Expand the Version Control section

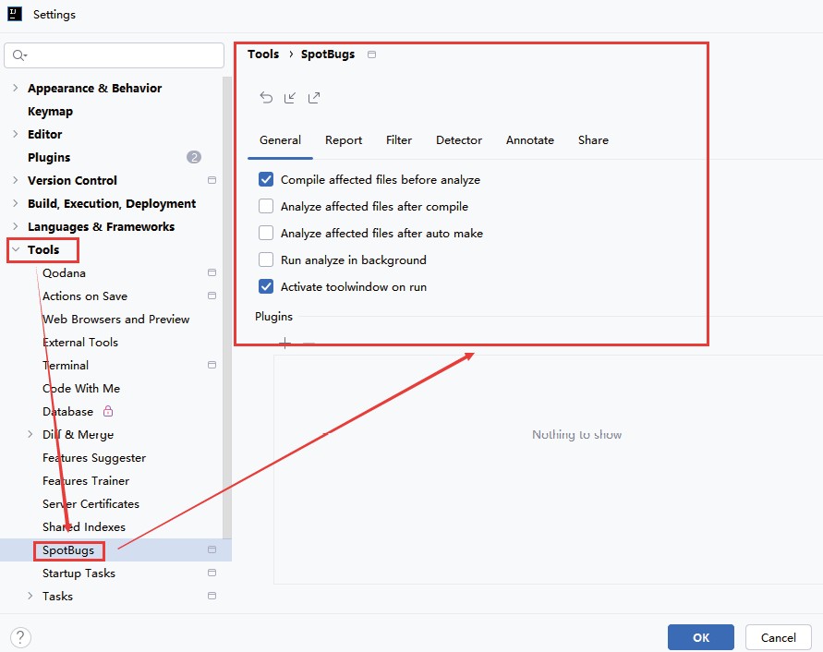(x=15, y=180)
